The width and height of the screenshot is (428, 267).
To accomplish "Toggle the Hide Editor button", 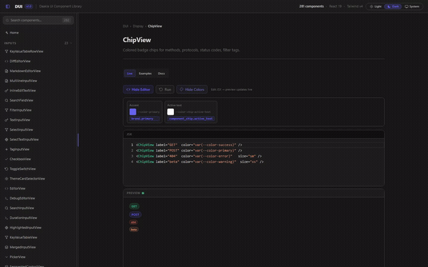I will [x=138, y=89].
